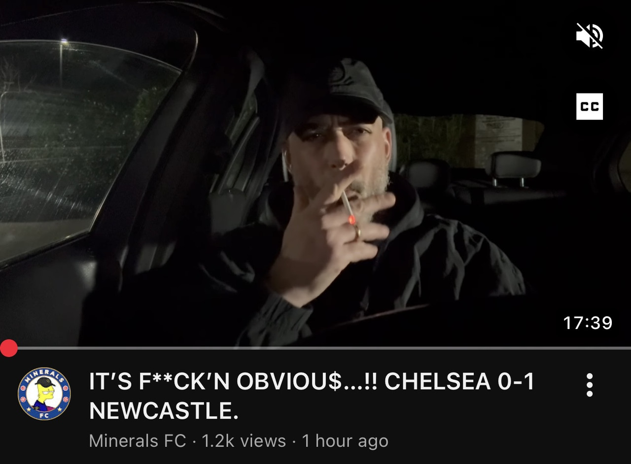Viewport: 631px width, 464px height.
Task: Toggle closed captions with CC icon
Action: pos(590,106)
